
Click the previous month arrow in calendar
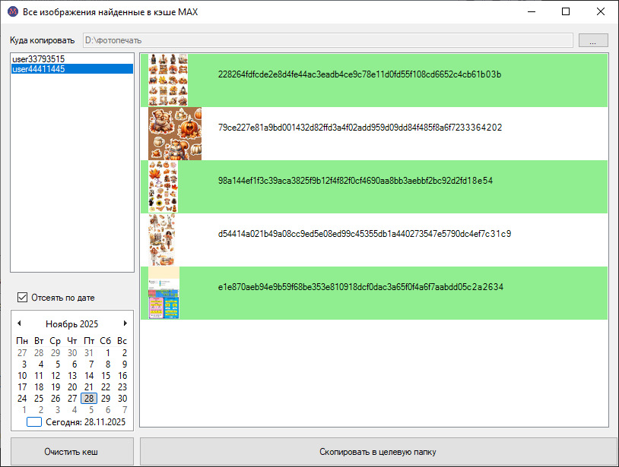click(19, 323)
